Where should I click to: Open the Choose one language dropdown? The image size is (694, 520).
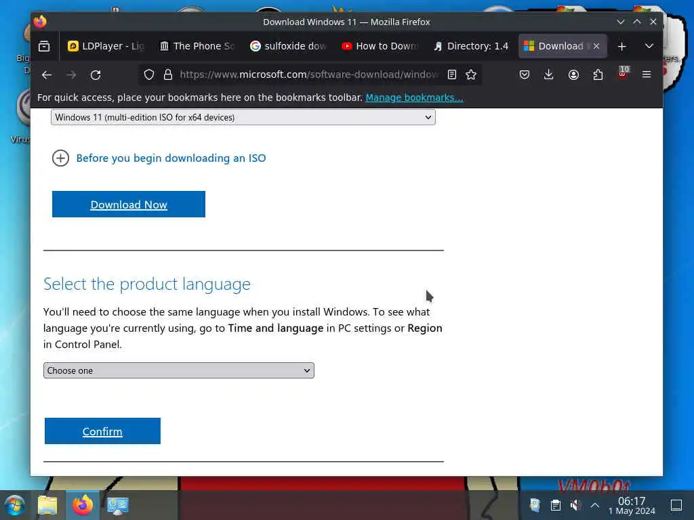(x=179, y=370)
